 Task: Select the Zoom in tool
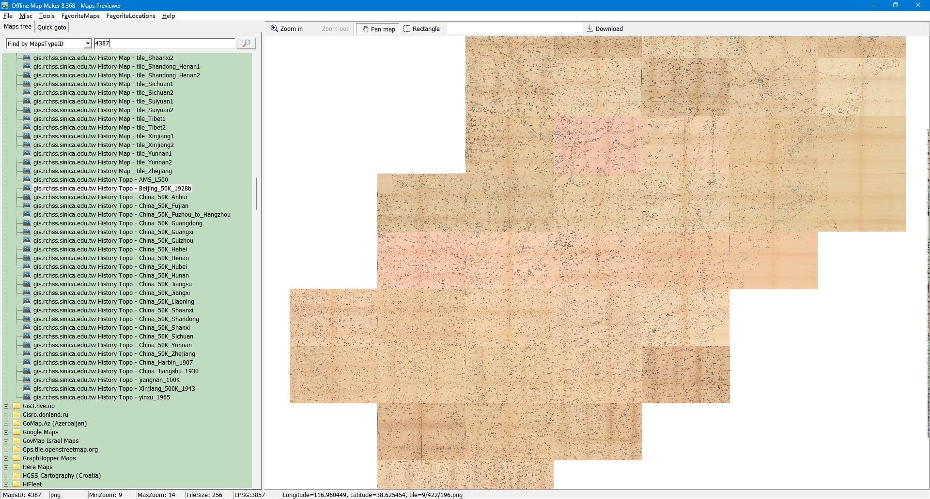287,29
